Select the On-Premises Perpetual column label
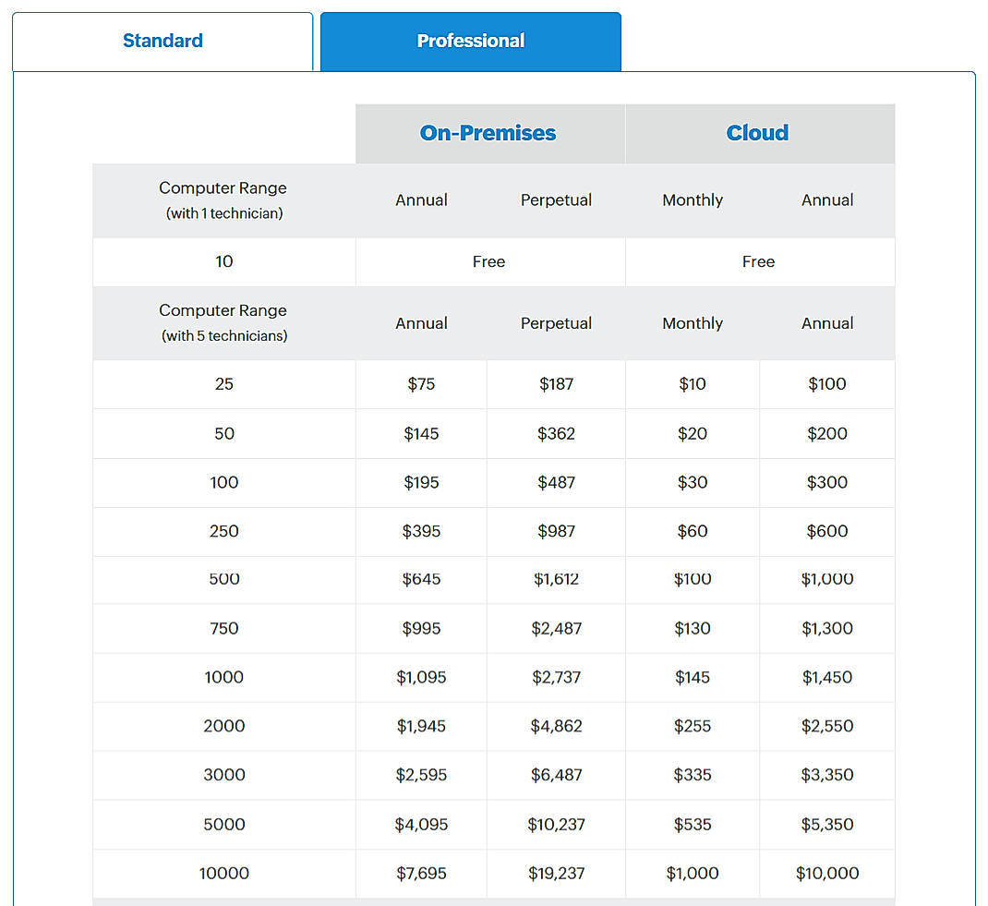988x906 pixels. pos(556,199)
